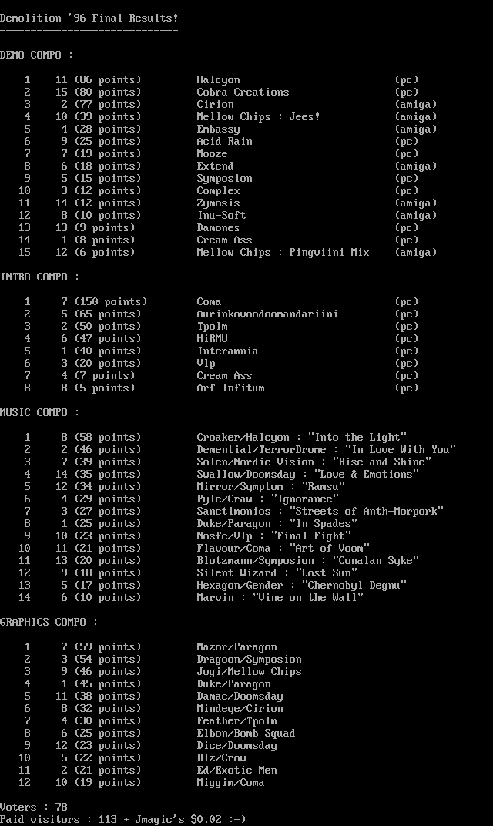Select the DEMO COMPO heading

click(36, 55)
